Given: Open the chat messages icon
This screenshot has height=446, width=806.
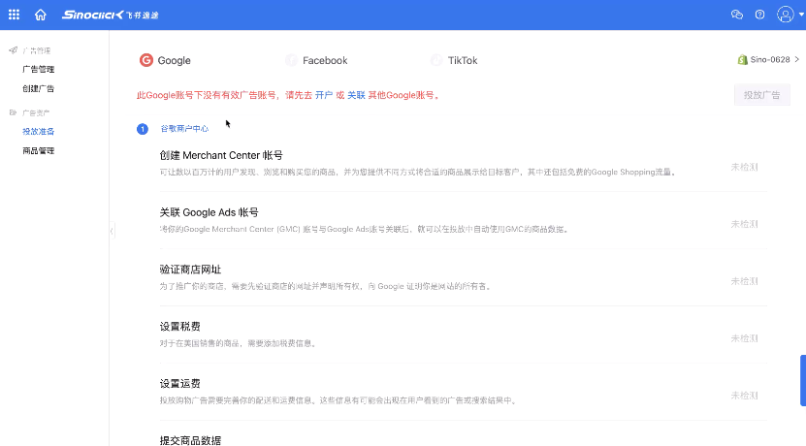Looking at the screenshot, I should point(736,15).
